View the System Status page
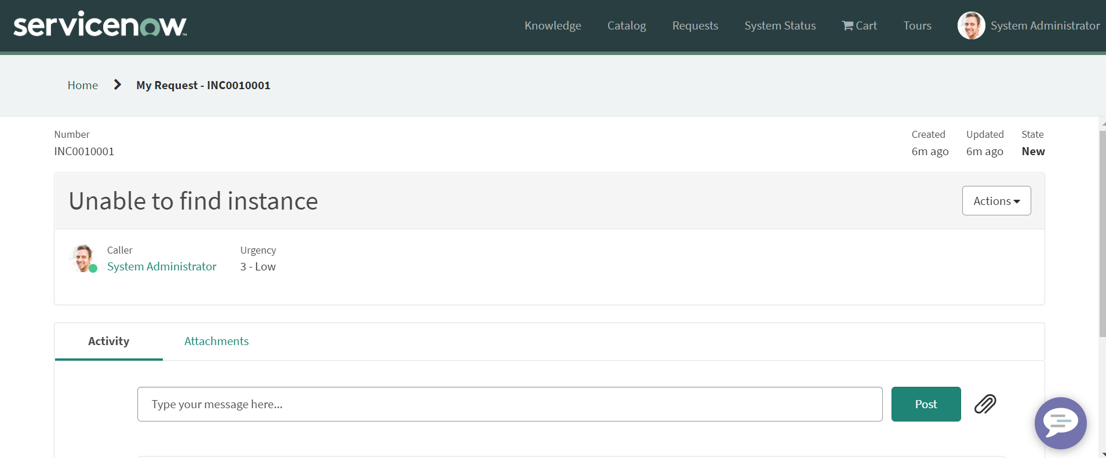1106x458 pixels. [x=780, y=25]
